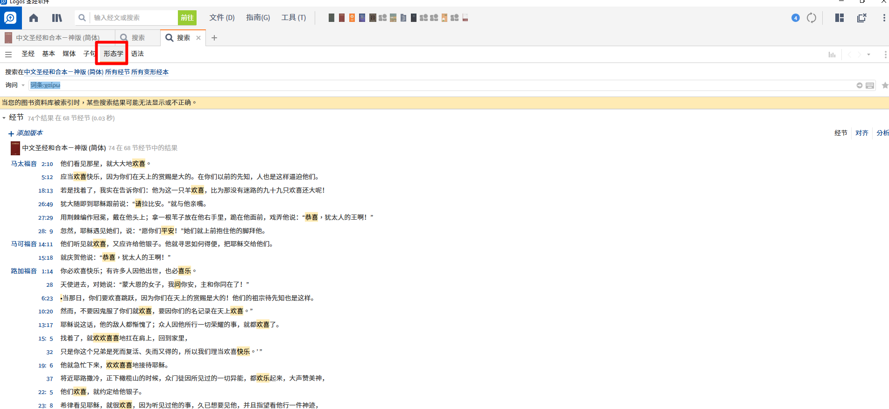889x409 pixels.
Task: Click the command box reading 输入经文或搜索
Action: [x=134, y=18]
